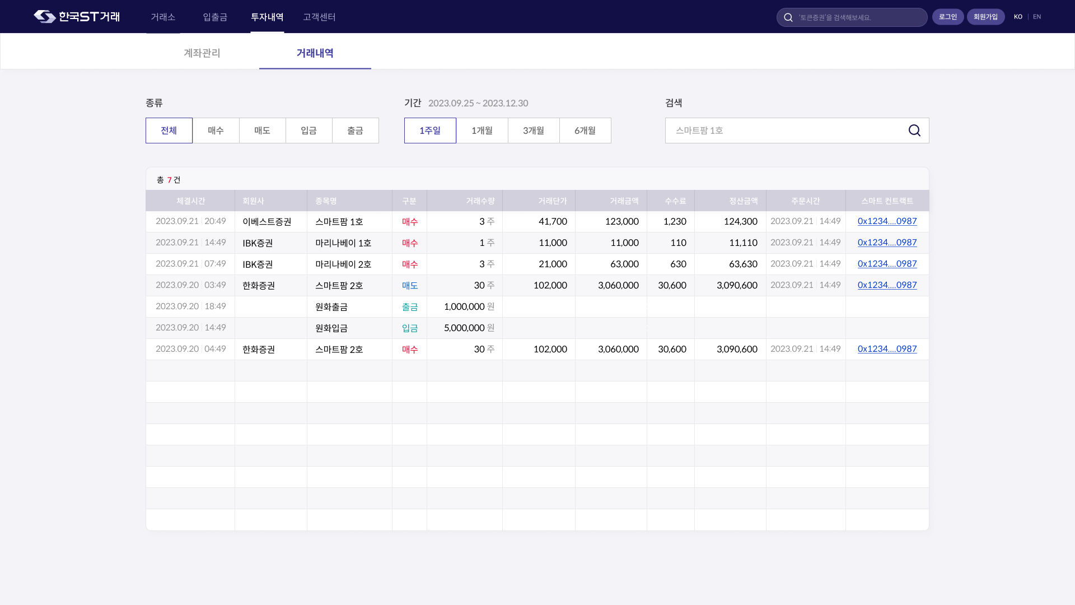Filter by 출금 transactions
1075x605 pixels.
355,131
